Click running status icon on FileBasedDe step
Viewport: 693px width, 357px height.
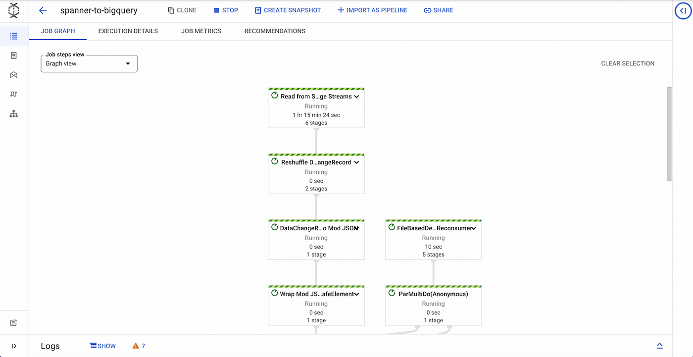(392, 227)
